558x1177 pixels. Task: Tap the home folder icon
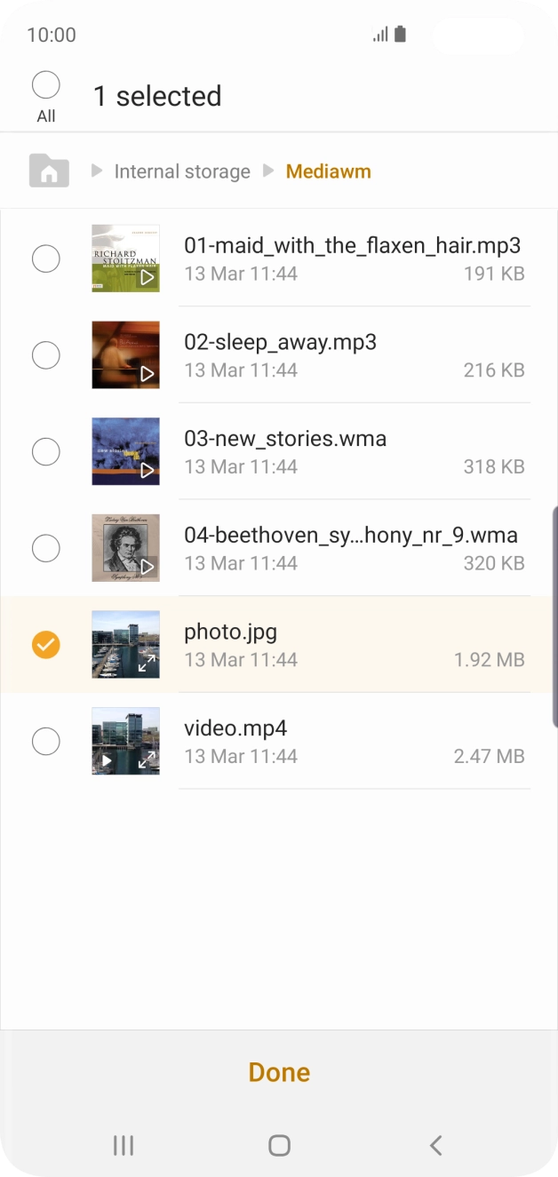49,171
